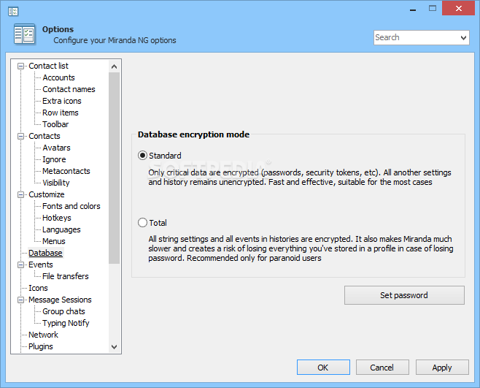Select Metacontacts in the tree
Image resolution: width=480 pixels, height=388 pixels.
[66, 171]
